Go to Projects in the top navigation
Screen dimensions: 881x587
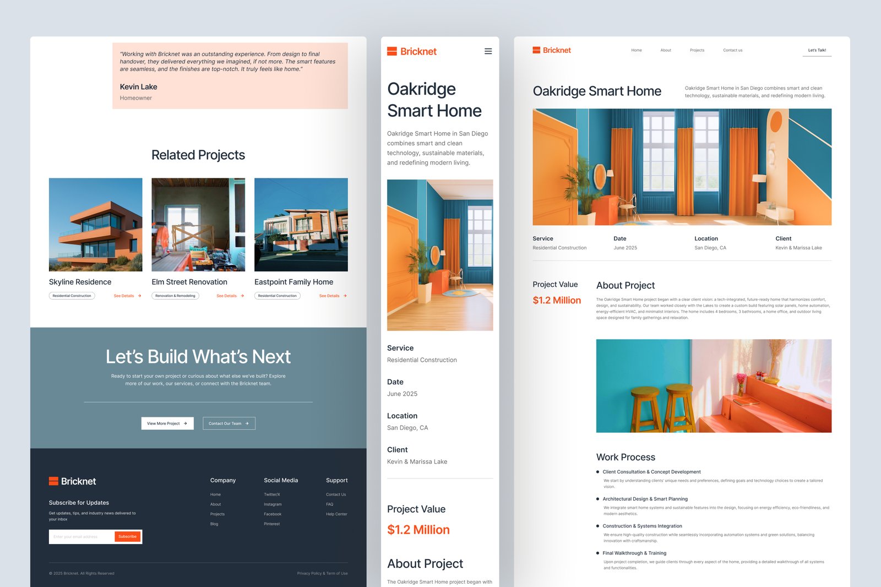(x=697, y=50)
